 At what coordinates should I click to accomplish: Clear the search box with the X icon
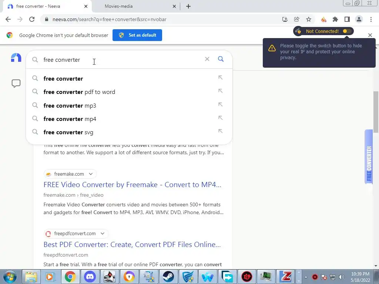[207, 59]
